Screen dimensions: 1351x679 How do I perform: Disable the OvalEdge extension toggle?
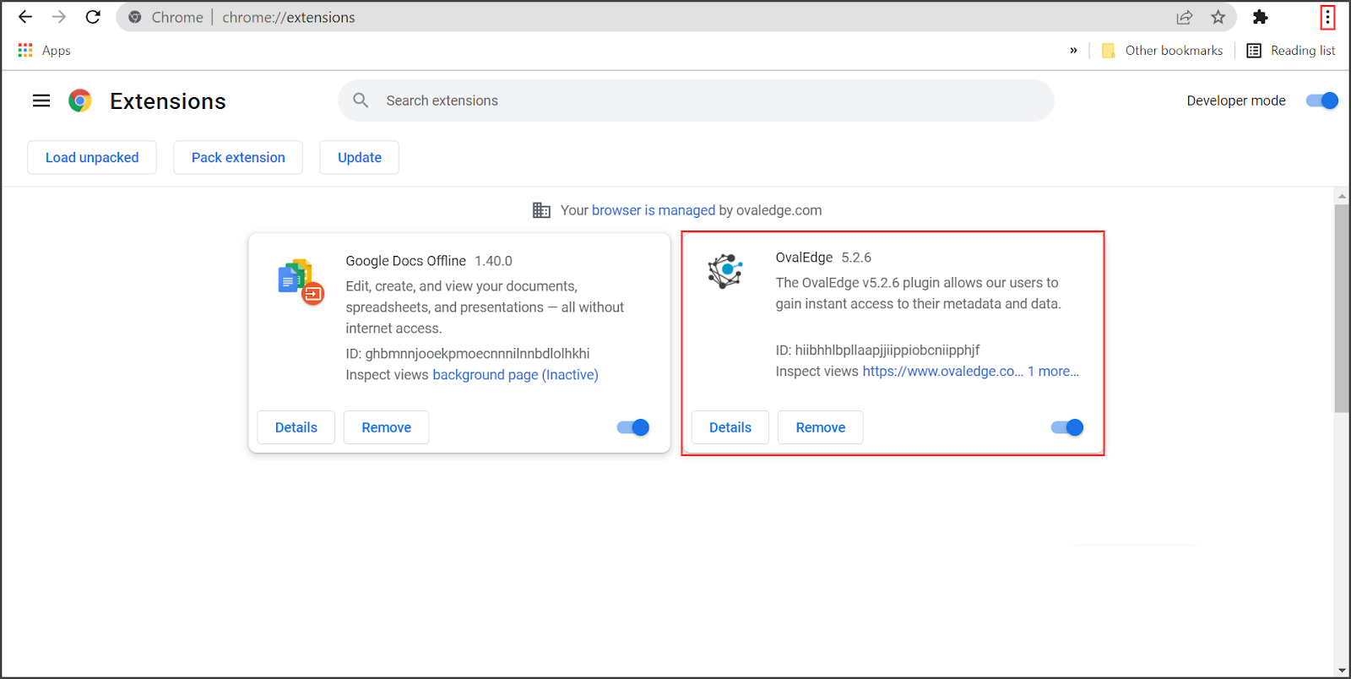pyautogui.click(x=1067, y=427)
